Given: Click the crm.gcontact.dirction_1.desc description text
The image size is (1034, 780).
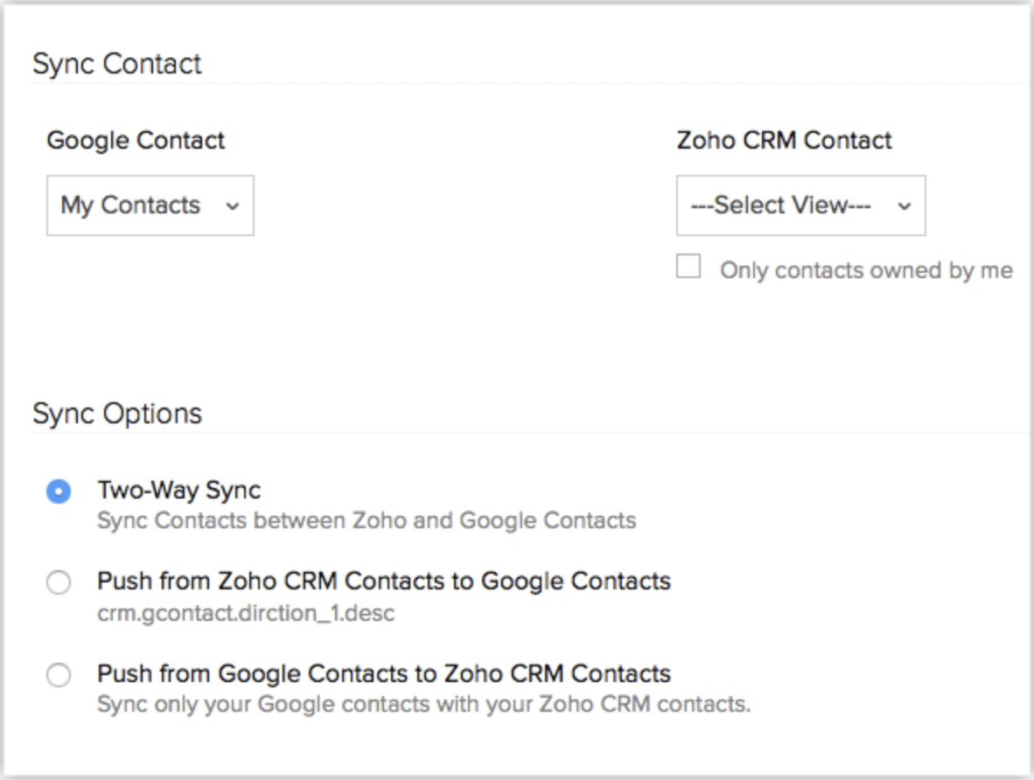Looking at the screenshot, I should coord(246,613).
